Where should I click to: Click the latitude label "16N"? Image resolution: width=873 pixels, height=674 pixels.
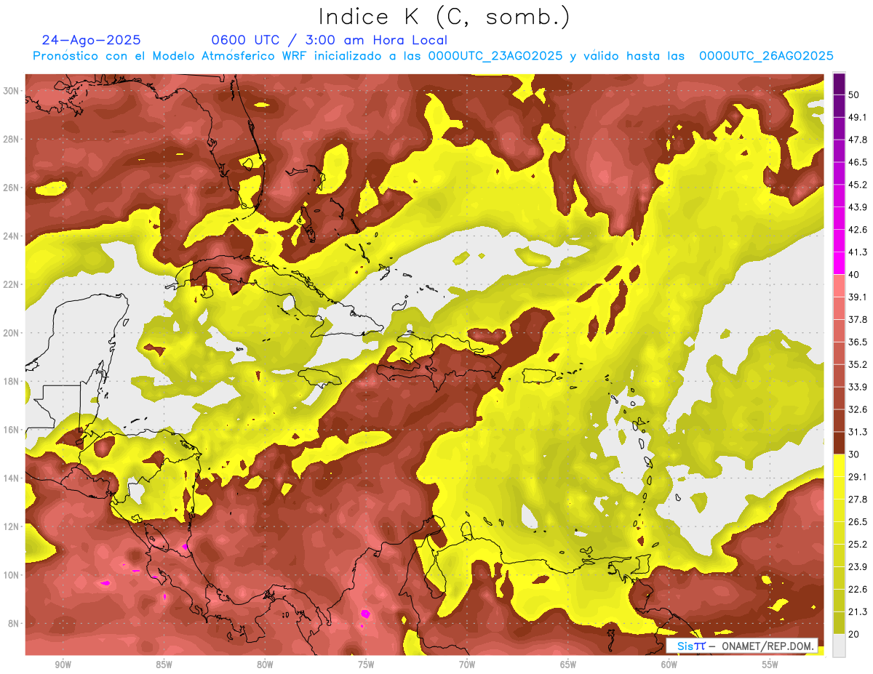pyautogui.click(x=11, y=430)
